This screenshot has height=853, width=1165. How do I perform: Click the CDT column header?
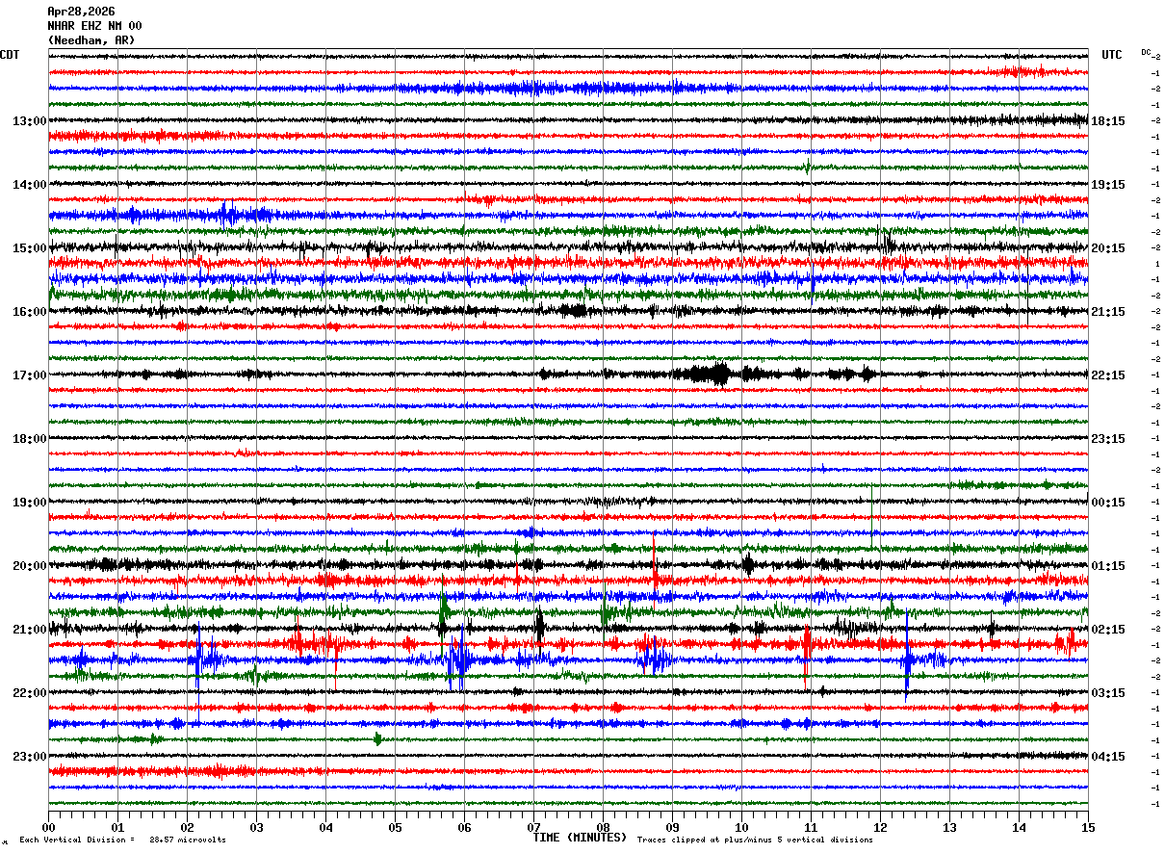tap(10, 55)
